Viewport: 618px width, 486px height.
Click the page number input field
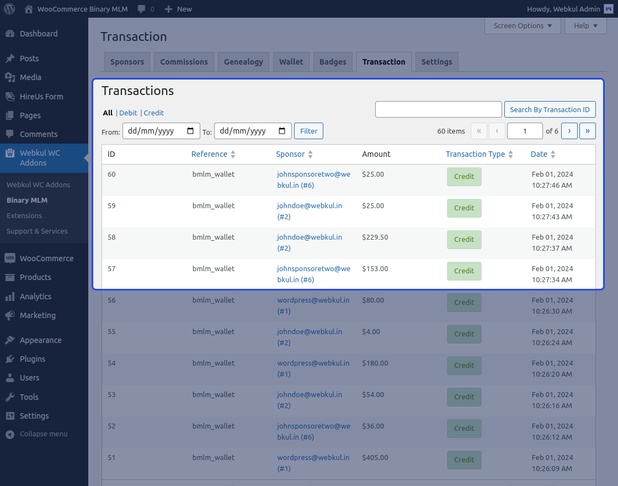point(524,131)
